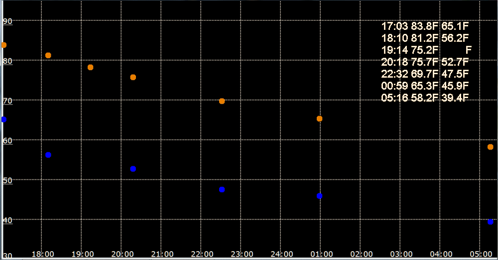Select the blue point at 20:18
Viewport: 498px width, 260px height.
point(133,169)
